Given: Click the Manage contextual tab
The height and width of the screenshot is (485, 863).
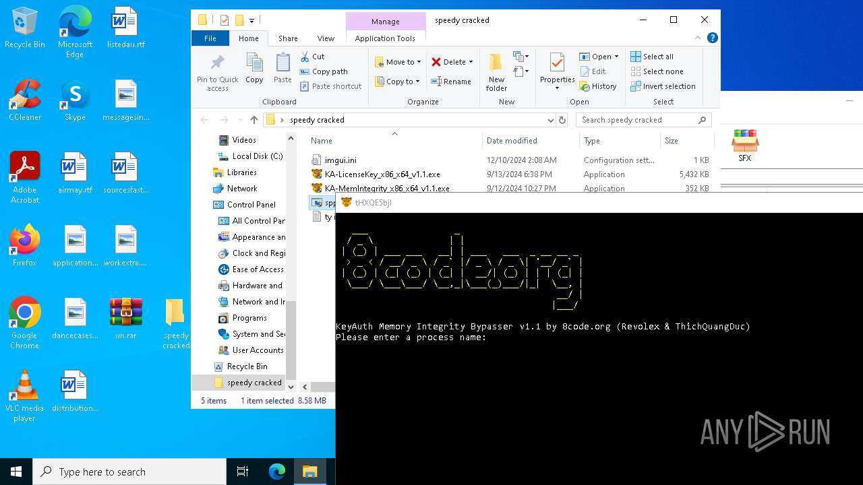Looking at the screenshot, I should click(x=386, y=22).
